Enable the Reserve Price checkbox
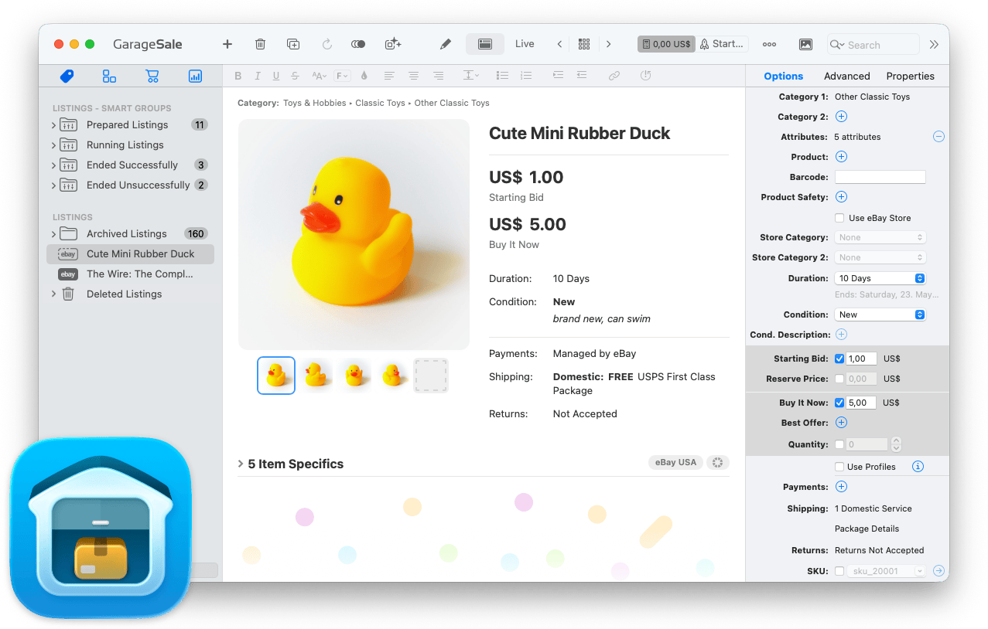Image resolution: width=988 pixels, height=629 pixels. [839, 379]
